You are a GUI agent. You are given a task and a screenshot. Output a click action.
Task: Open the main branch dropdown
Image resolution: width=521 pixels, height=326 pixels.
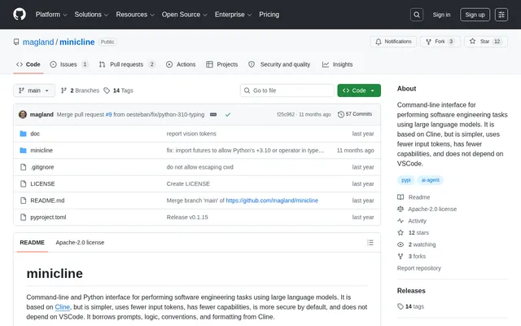pyautogui.click(x=34, y=90)
